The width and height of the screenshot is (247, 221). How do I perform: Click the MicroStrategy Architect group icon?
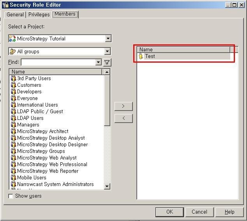click(x=13, y=131)
